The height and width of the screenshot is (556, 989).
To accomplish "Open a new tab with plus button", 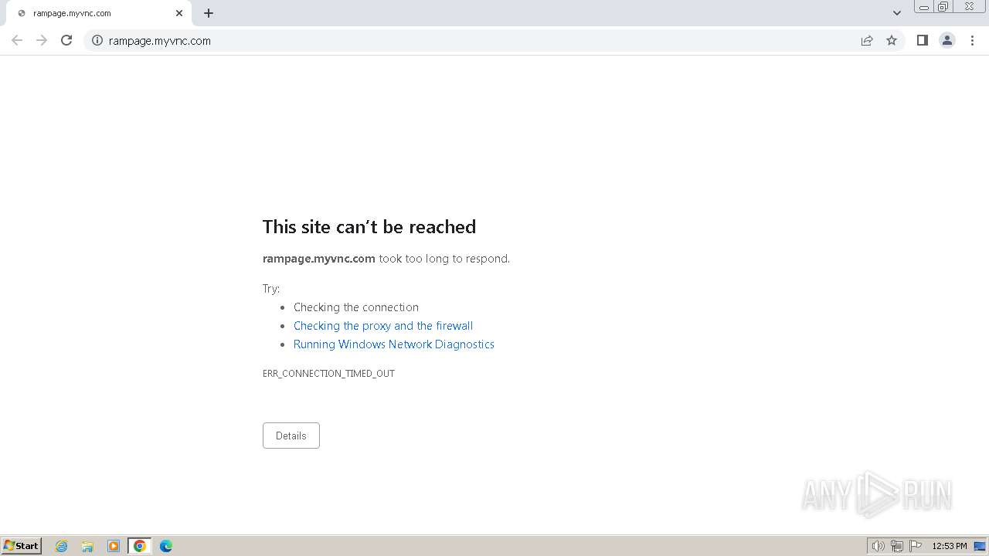I will (209, 13).
